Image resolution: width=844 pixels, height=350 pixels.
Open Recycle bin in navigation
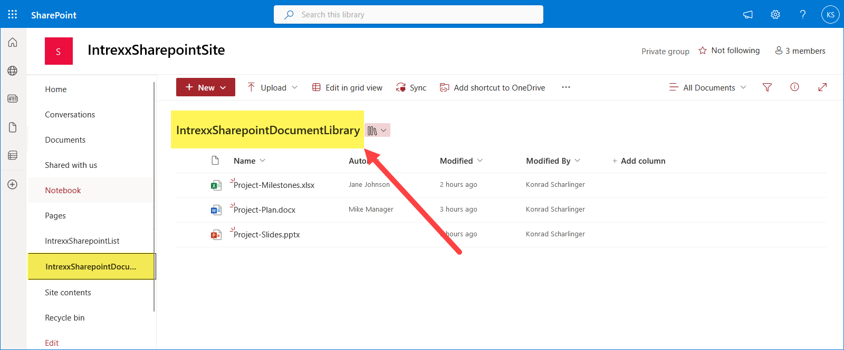(x=65, y=318)
